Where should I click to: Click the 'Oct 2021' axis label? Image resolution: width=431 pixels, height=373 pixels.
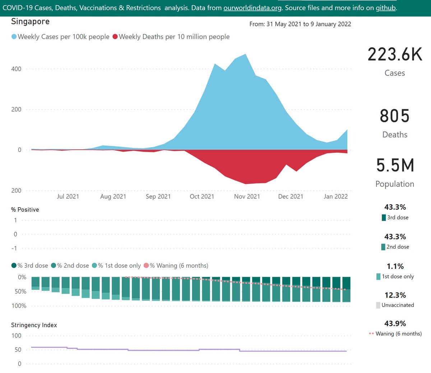(202, 197)
